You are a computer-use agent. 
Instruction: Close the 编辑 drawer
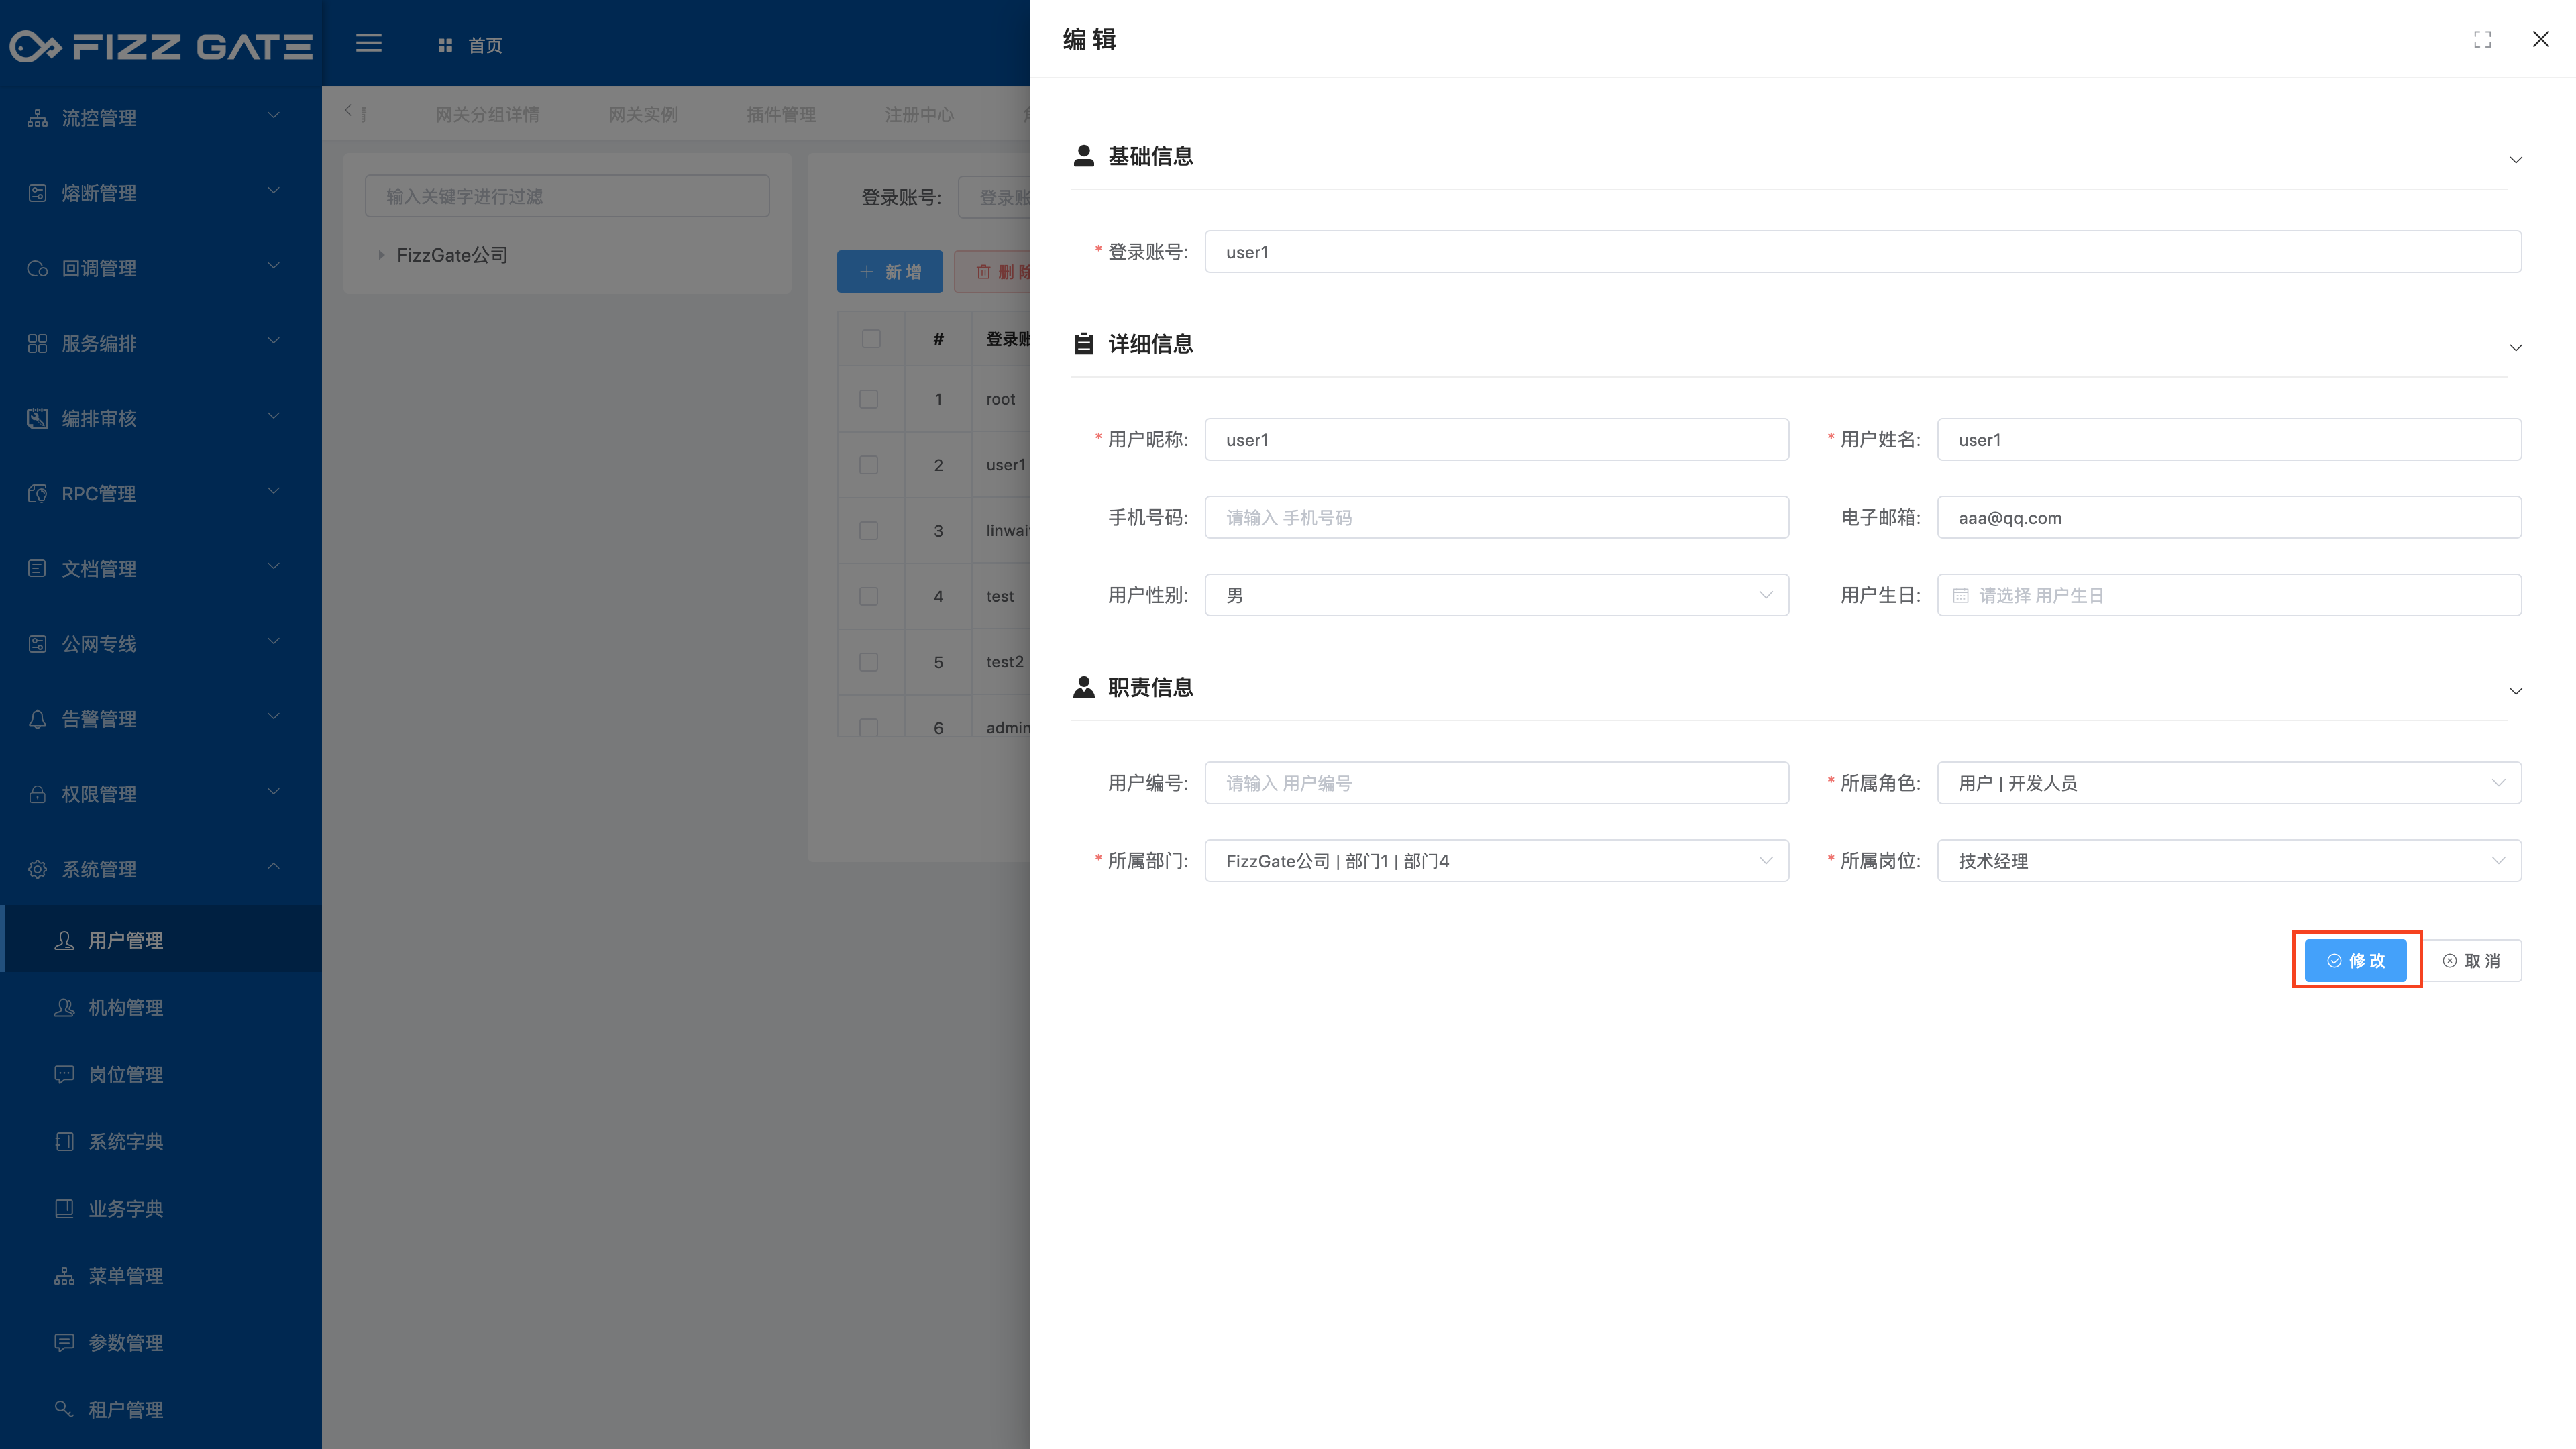[2540, 39]
